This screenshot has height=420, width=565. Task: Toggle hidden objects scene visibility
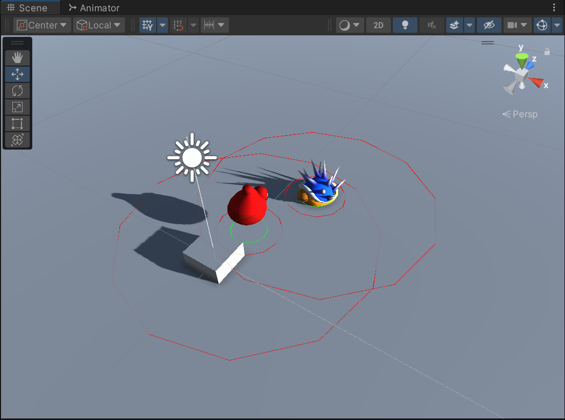(489, 25)
